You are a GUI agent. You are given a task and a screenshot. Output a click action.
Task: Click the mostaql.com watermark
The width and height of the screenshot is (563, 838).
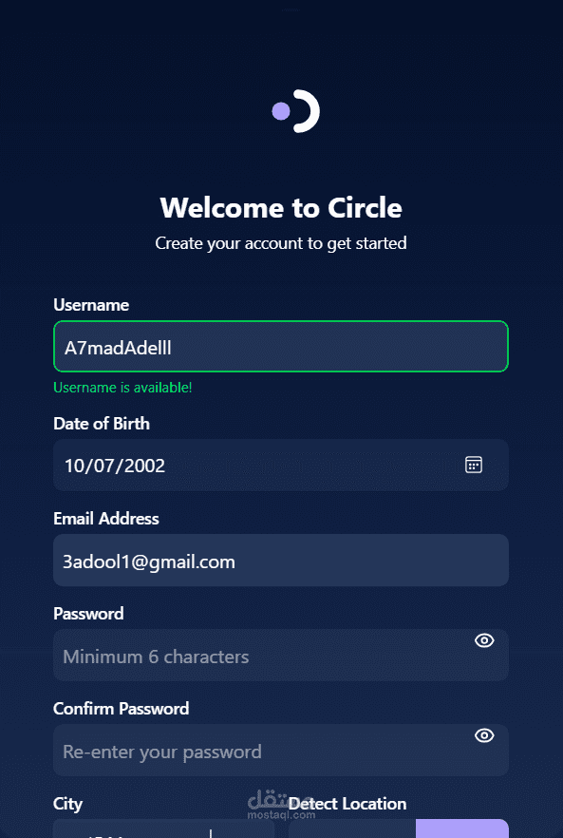[x=281, y=805]
